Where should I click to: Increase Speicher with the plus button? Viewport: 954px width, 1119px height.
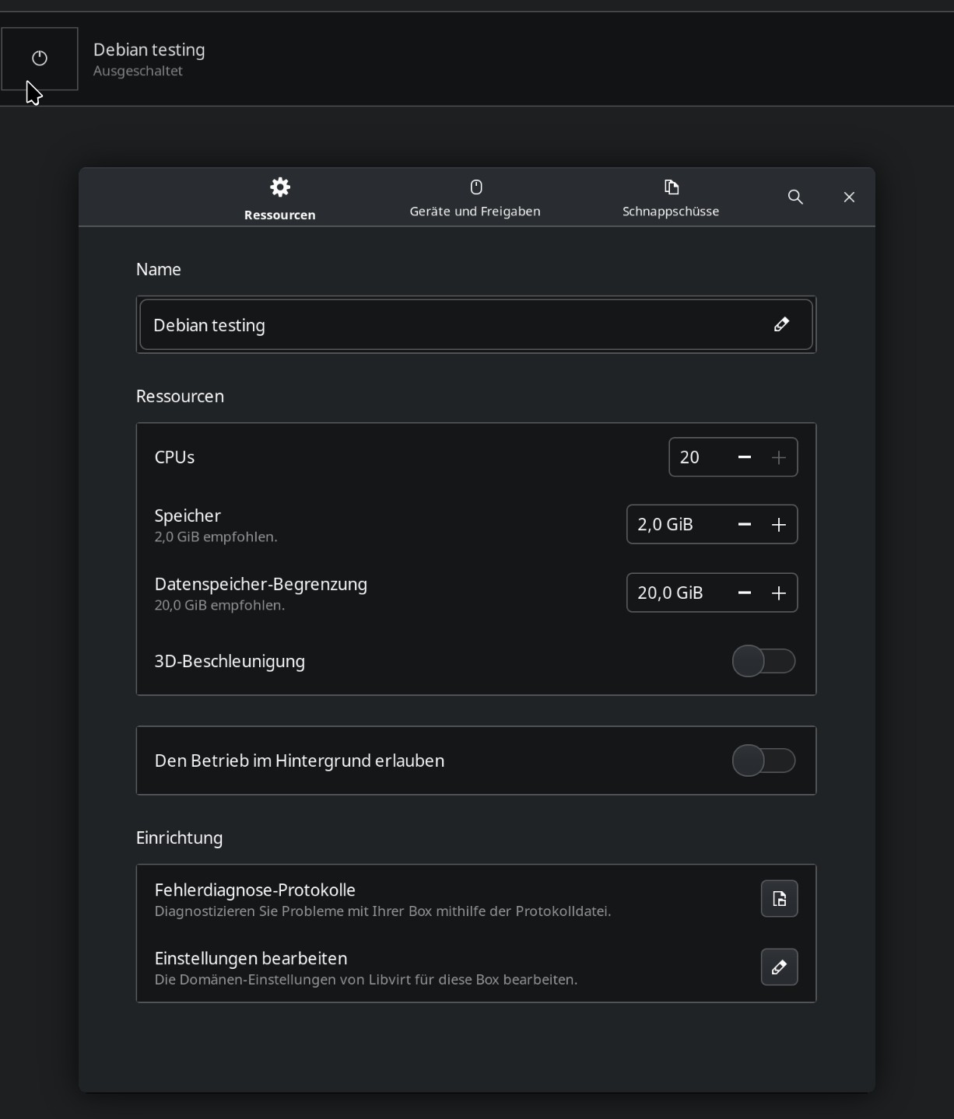click(779, 525)
